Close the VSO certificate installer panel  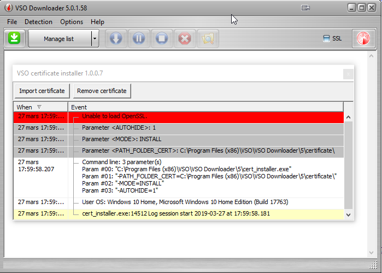click(x=348, y=74)
